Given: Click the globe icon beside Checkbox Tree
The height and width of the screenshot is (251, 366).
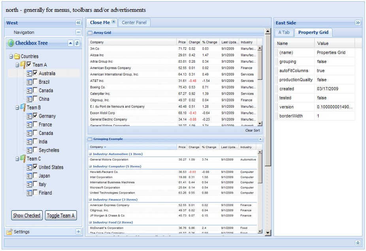Looking at the screenshot, I should coord(11,43).
